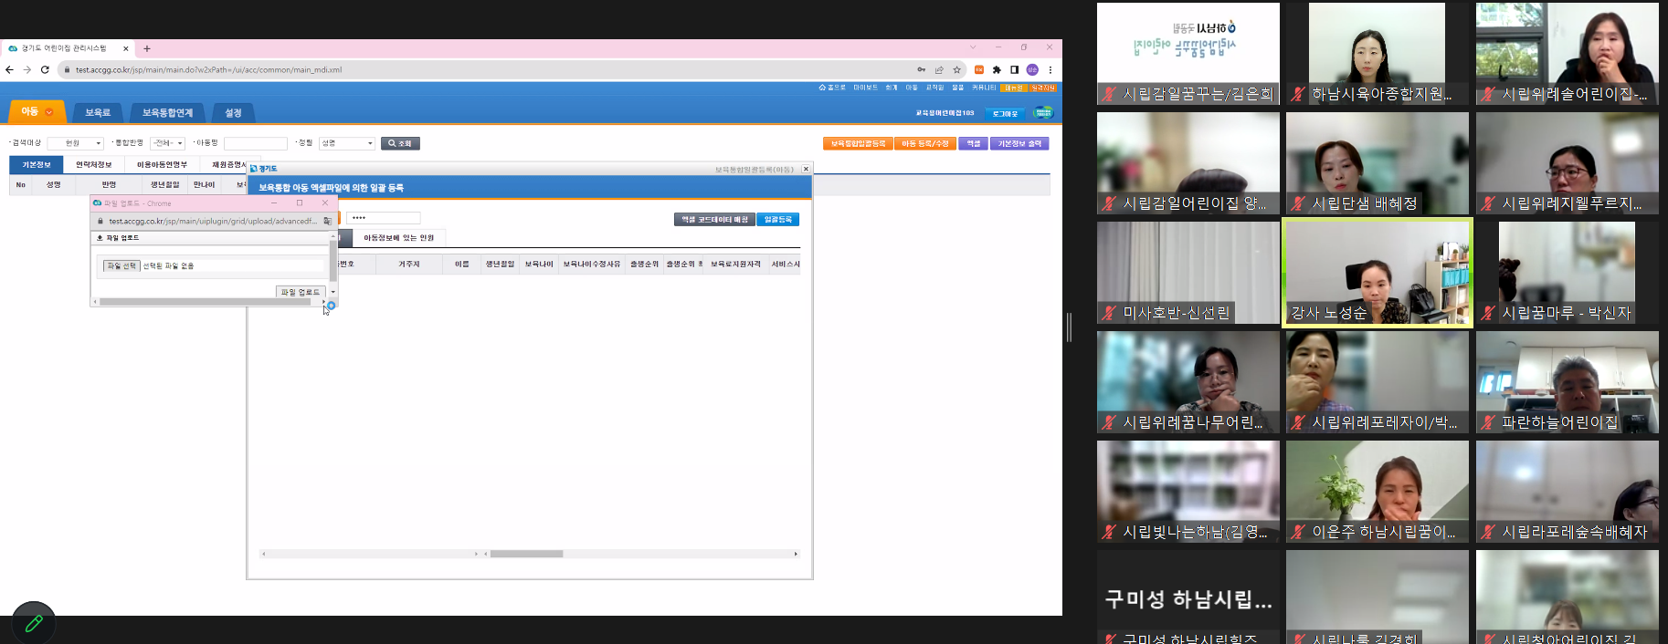The image size is (1668, 644).
Task: Click the round green logo beside 로그아웃
Action: 1043,112
